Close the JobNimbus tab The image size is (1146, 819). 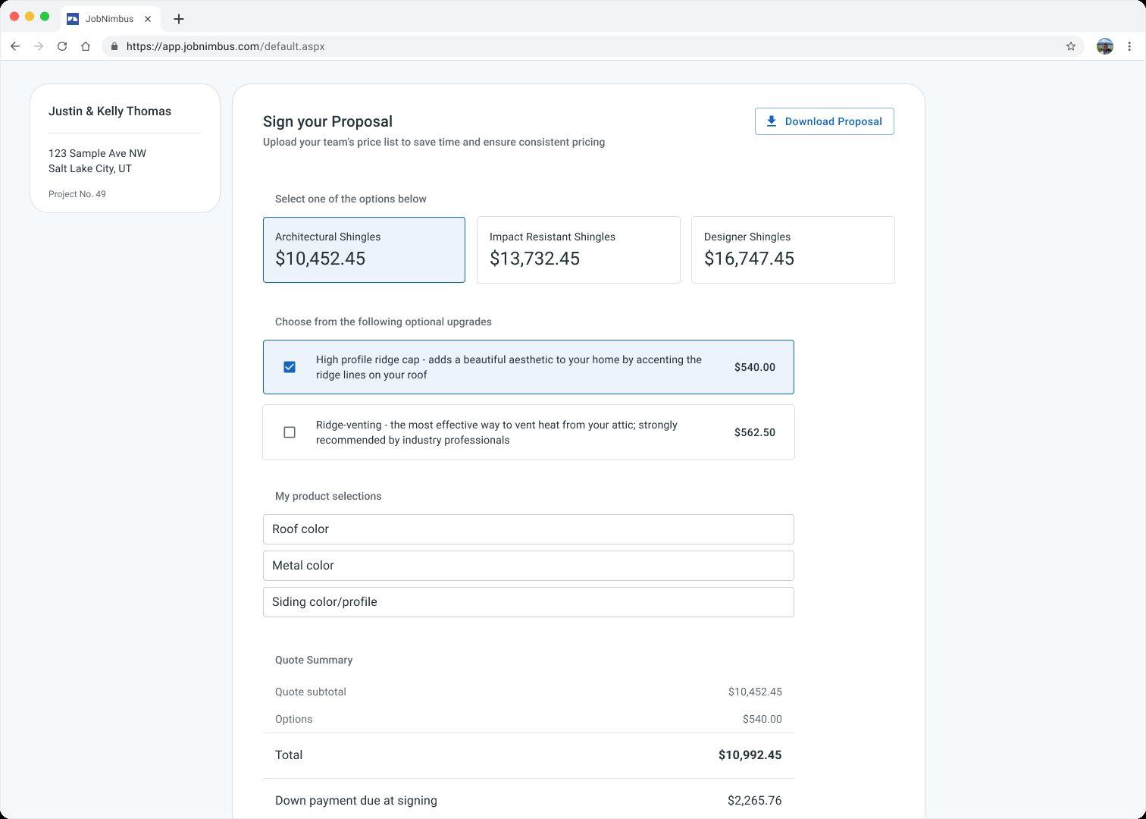pos(148,19)
